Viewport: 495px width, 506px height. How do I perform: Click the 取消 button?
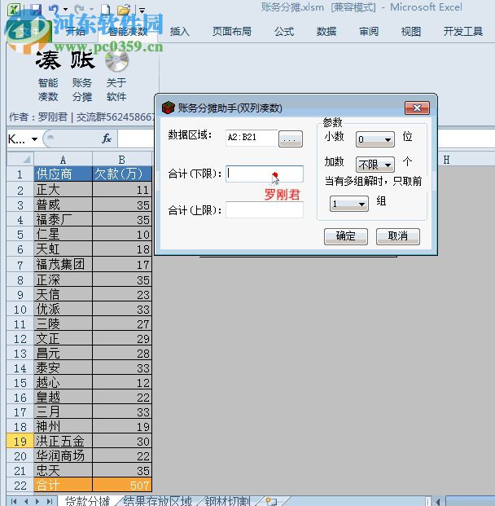[398, 236]
